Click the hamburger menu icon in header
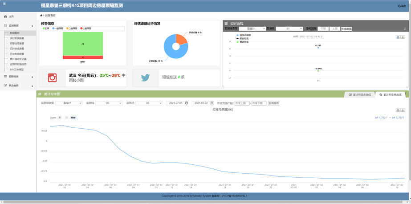Screen dimensions: 411x204 point(4,4)
